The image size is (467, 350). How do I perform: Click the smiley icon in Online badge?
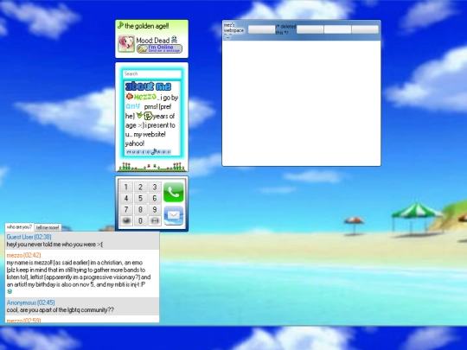coord(143,48)
